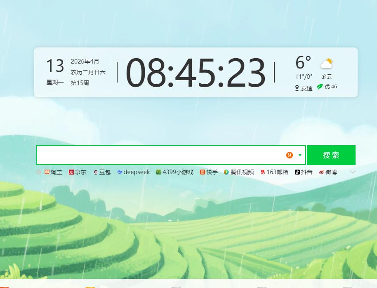Image resolution: width=377 pixels, height=288 pixels.
Task: Click the green 搜索 button
Action: pyautogui.click(x=331, y=155)
